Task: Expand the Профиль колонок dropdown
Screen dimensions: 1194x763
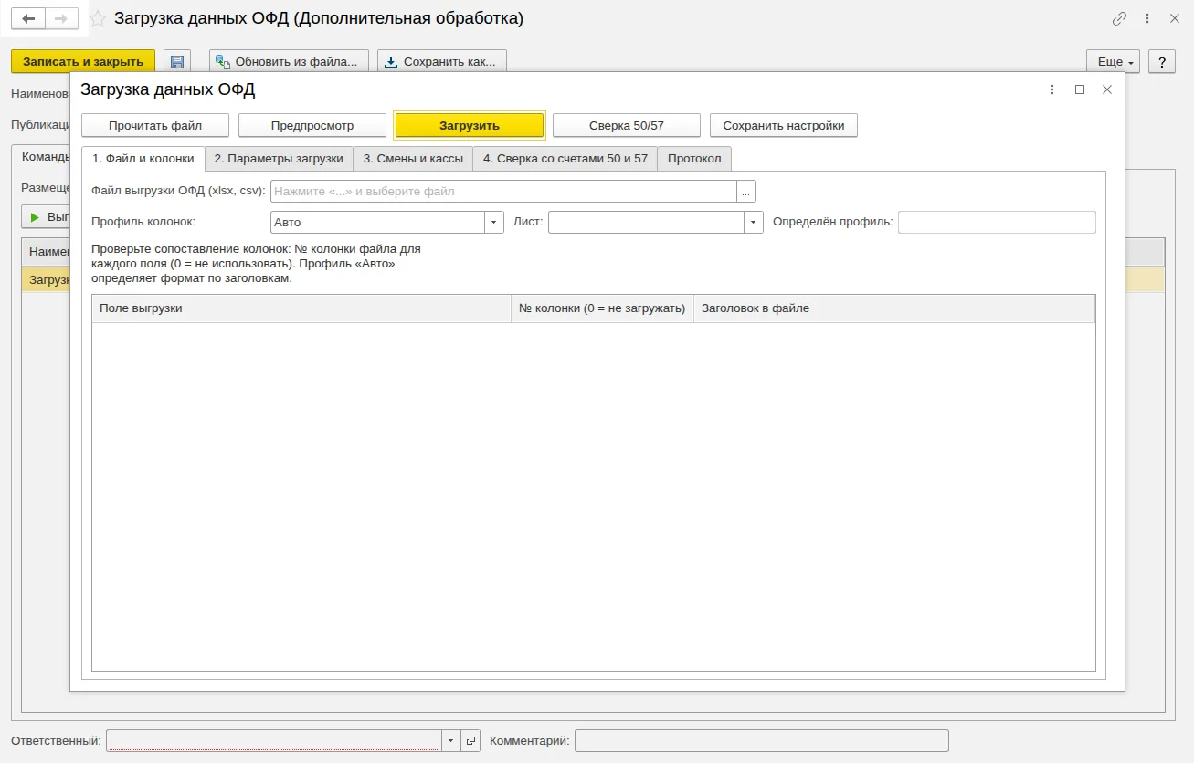Action: tap(494, 223)
